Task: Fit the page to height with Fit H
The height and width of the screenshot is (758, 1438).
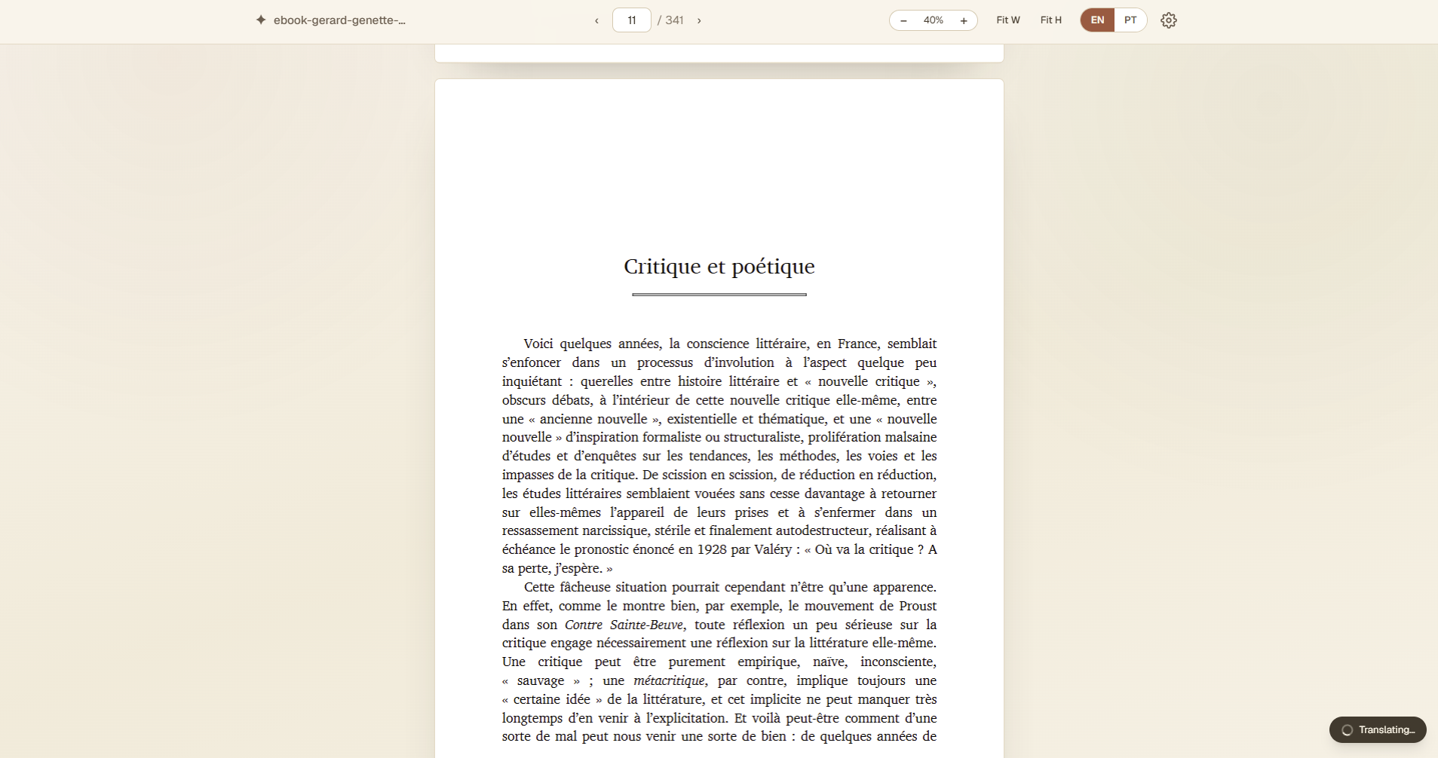Action: pyautogui.click(x=1051, y=20)
